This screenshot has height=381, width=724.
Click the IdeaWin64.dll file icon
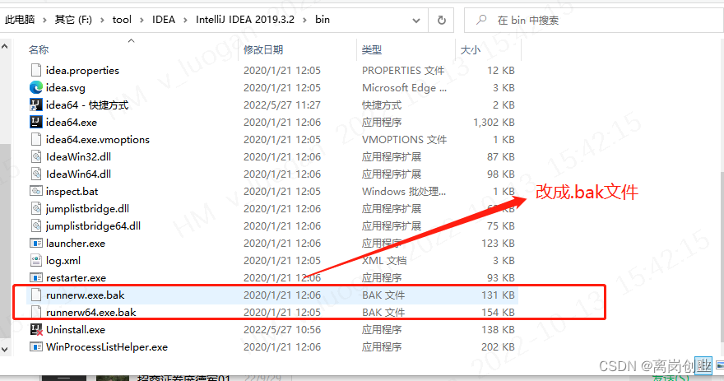[x=36, y=174]
